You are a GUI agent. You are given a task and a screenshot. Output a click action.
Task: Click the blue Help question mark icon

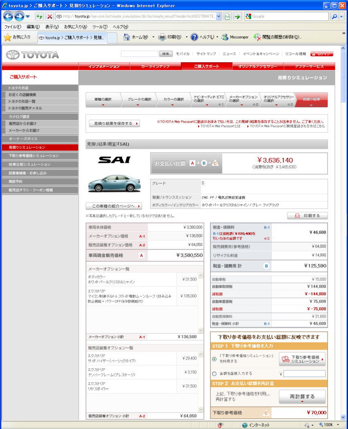[194, 37]
